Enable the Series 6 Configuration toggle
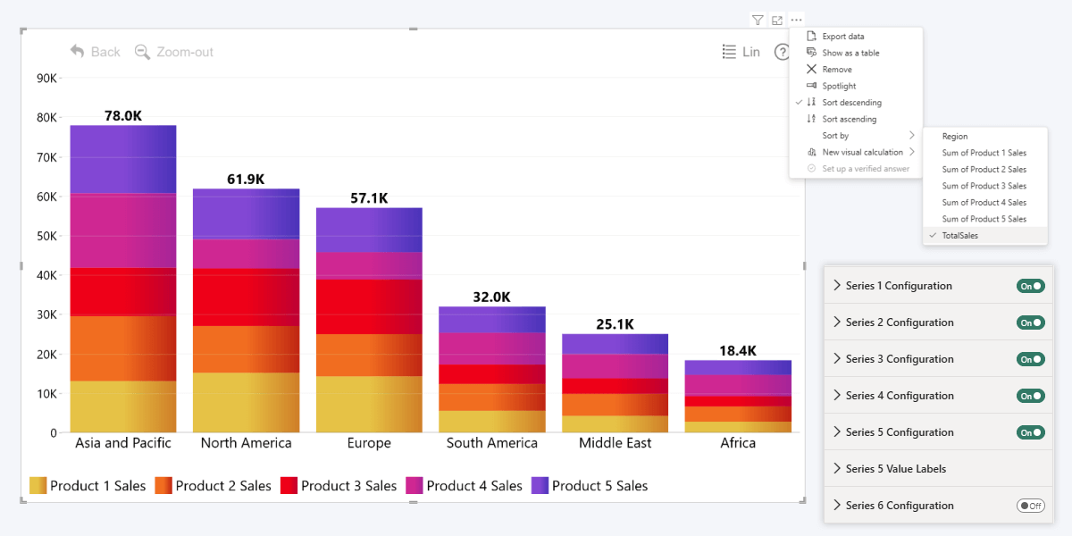 tap(1030, 506)
